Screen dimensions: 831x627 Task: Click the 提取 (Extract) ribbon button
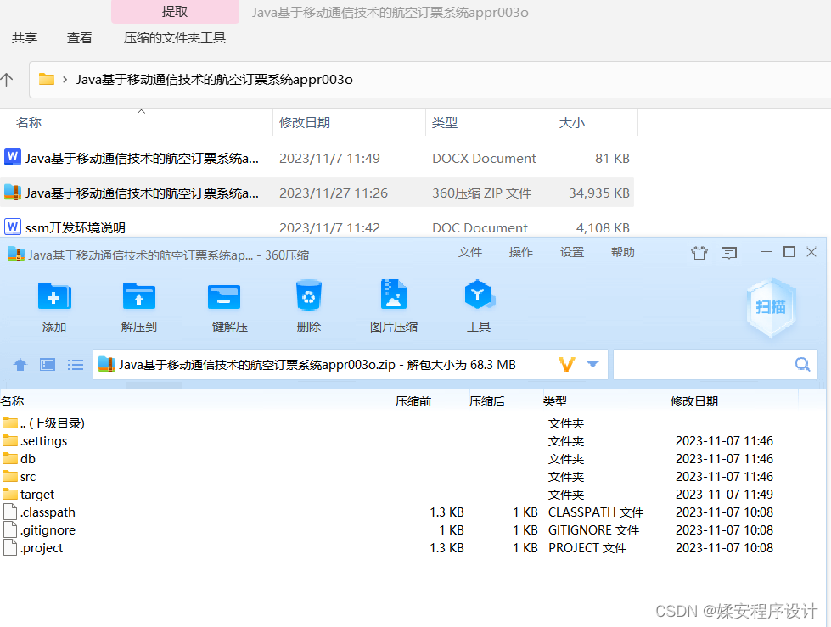[174, 11]
